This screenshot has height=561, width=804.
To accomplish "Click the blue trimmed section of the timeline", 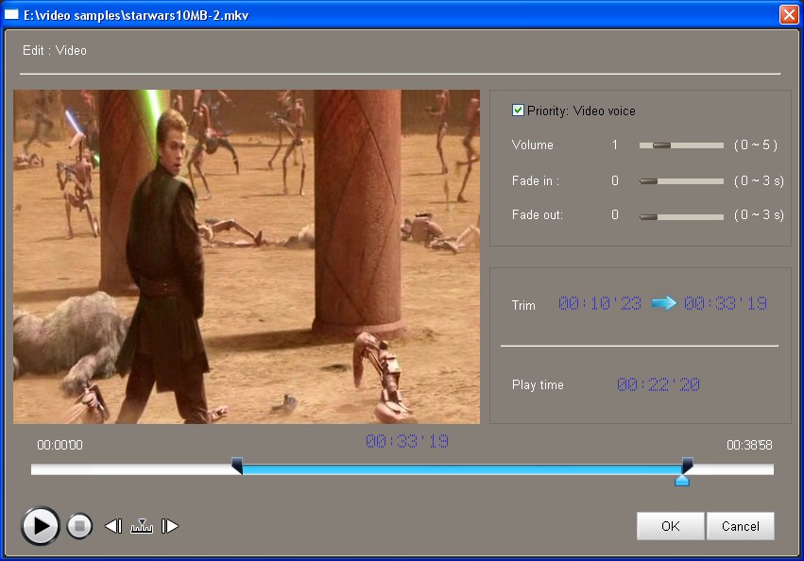I will coord(462,469).
